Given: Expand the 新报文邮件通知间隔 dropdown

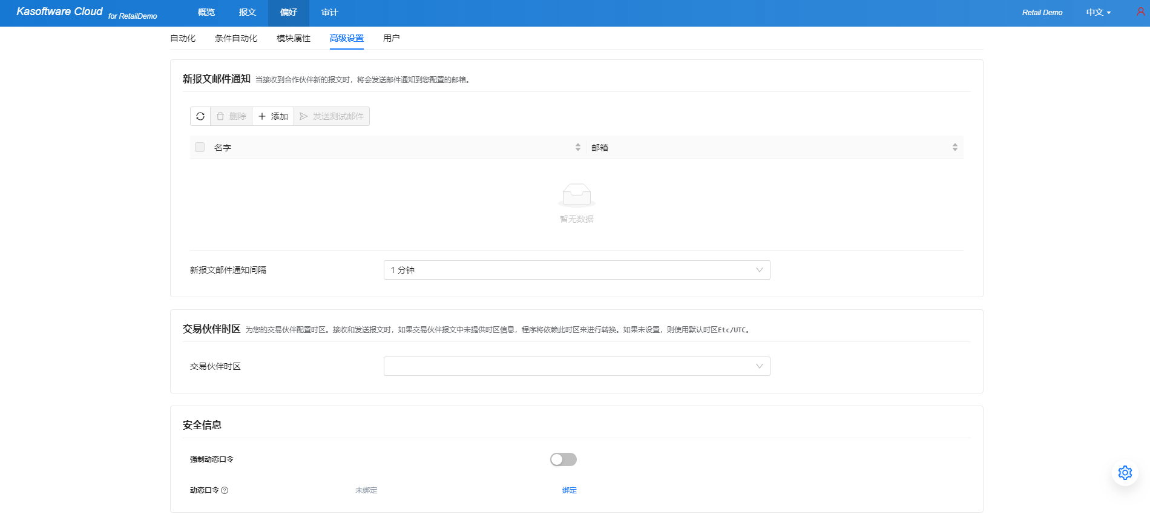Looking at the screenshot, I should (576, 270).
